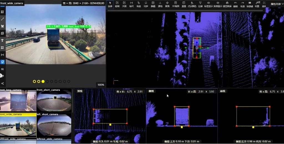Click 清空数据 to clear data
This screenshot has height=144, width=284.
point(227,4)
